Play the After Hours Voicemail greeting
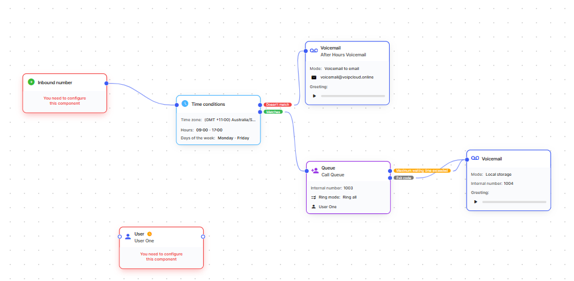 (x=314, y=96)
